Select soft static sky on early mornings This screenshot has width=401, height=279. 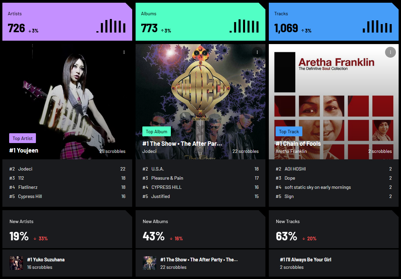(318, 187)
